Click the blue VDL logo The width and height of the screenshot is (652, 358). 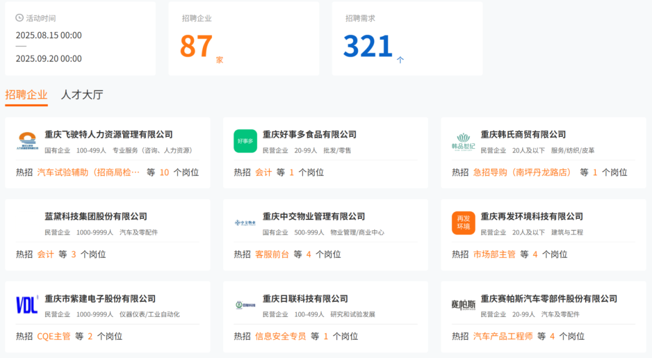(x=27, y=304)
